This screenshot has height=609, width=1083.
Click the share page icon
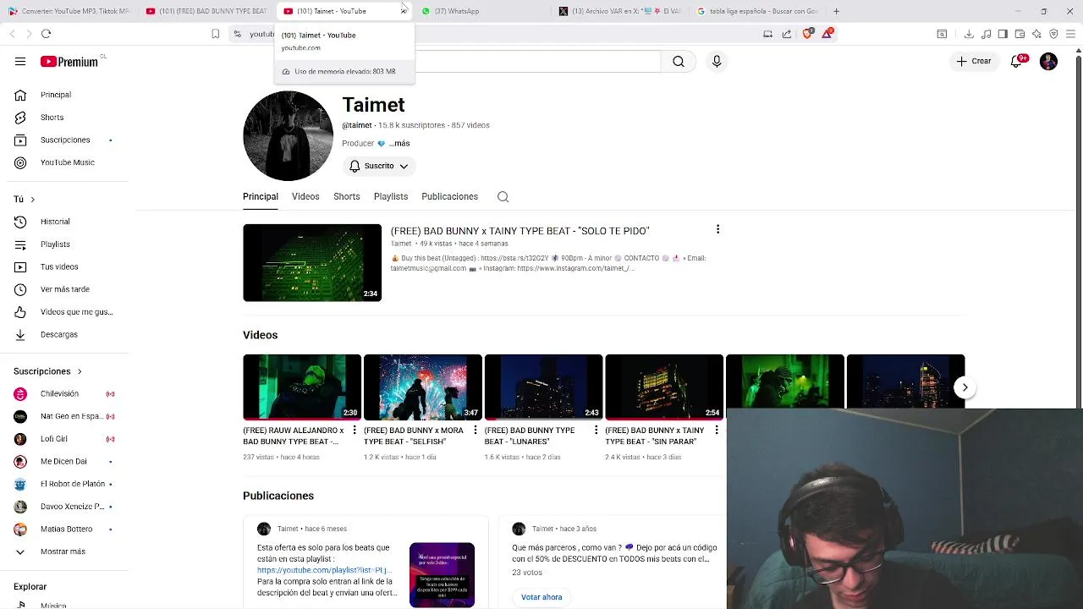[787, 34]
